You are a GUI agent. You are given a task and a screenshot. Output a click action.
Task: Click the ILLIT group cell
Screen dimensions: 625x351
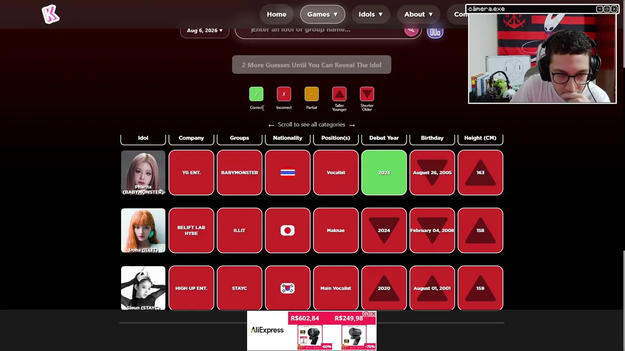pyautogui.click(x=239, y=231)
